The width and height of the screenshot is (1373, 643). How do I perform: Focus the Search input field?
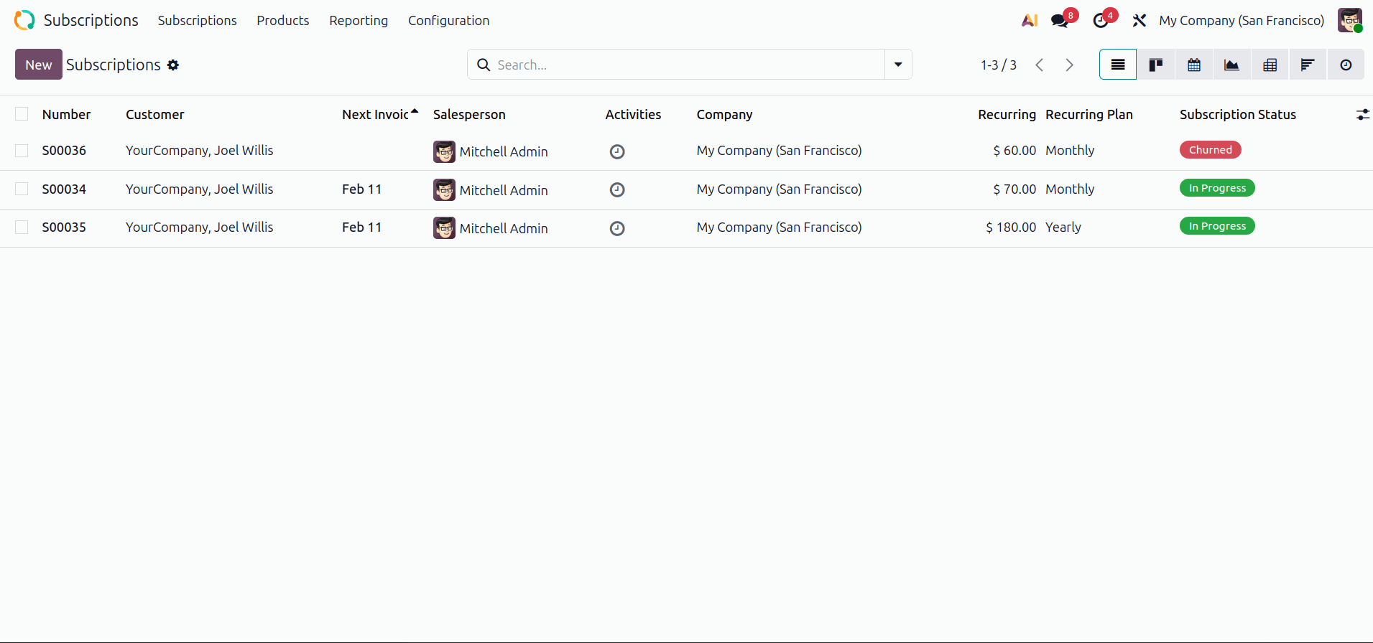coord(683,65)
